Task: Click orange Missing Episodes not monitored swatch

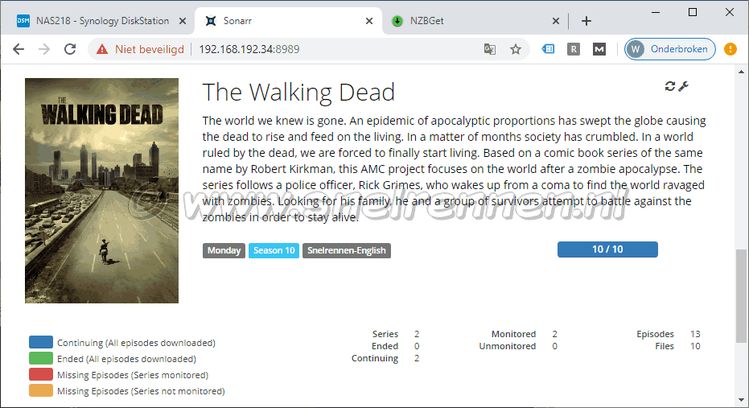Action: 40,390
